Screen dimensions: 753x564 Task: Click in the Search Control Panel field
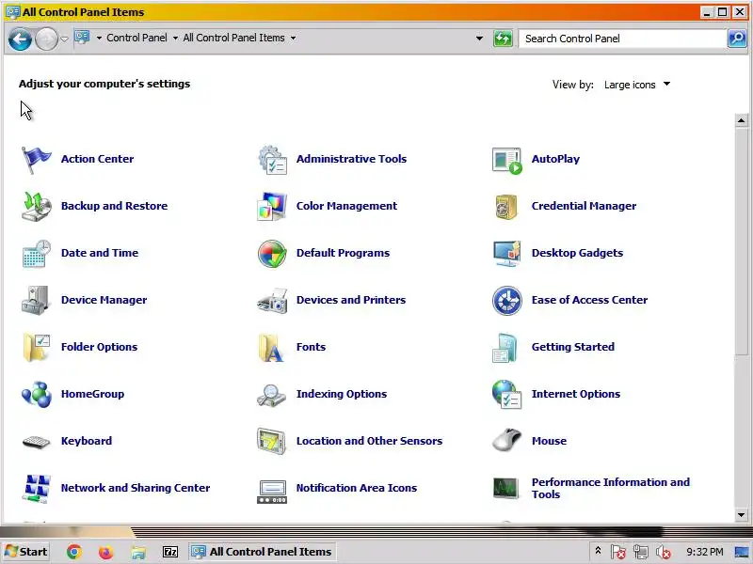click(622, 39)
